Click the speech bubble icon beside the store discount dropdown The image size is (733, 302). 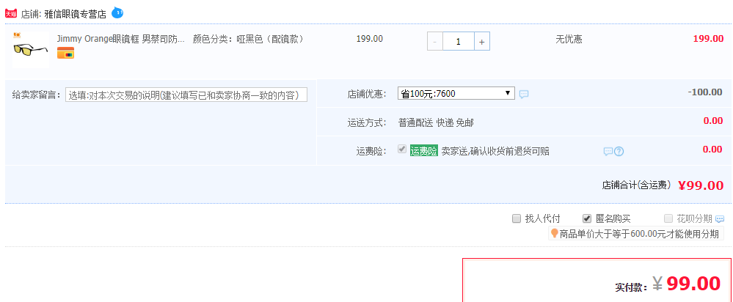tap(524, 94)
